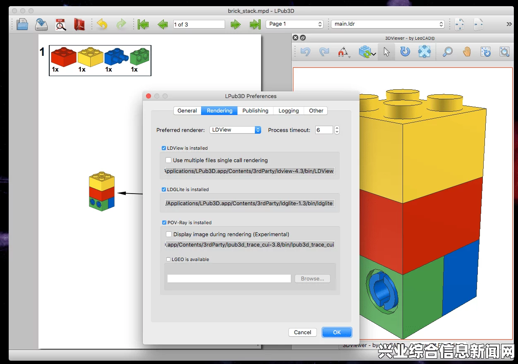The height and width of the screenshot is (364, 518).
Task: Click the Save file toolbar icon
Action: (41, 24)
